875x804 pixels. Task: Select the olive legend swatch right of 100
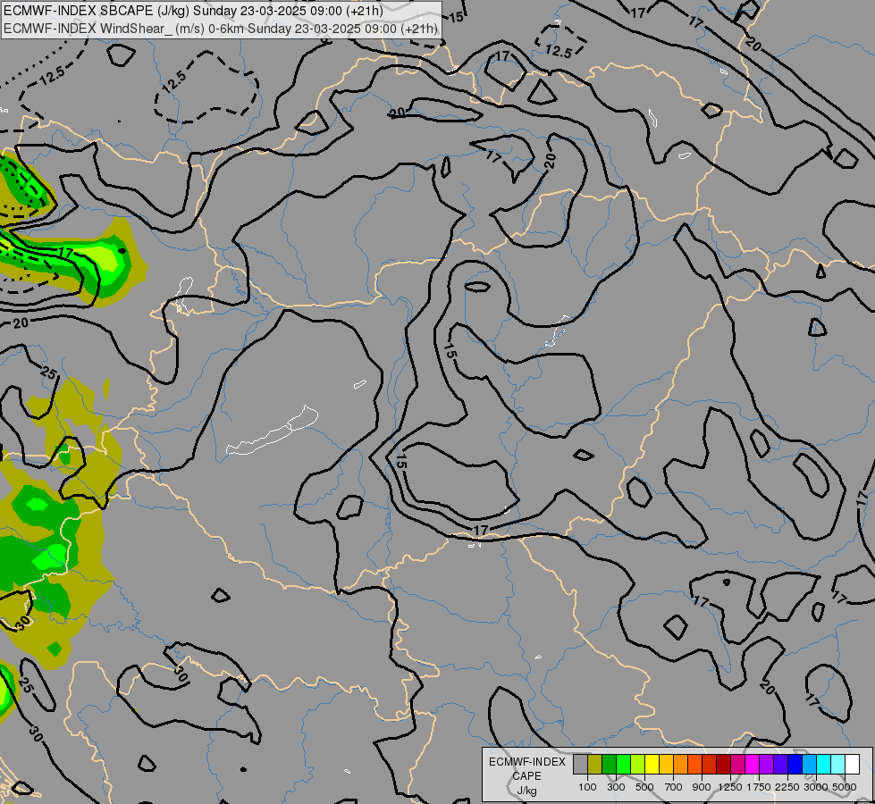coord(595,764)
